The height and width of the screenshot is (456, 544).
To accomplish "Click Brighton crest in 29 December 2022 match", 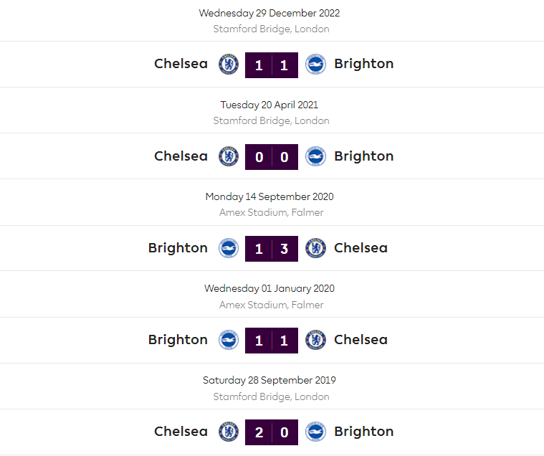I will (315, 65).
